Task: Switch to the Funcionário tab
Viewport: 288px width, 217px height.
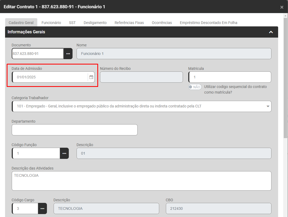Action: pos(51,23)
